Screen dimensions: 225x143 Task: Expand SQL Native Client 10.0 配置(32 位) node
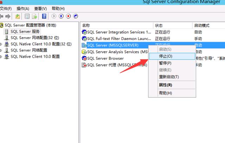click(1, 44)
